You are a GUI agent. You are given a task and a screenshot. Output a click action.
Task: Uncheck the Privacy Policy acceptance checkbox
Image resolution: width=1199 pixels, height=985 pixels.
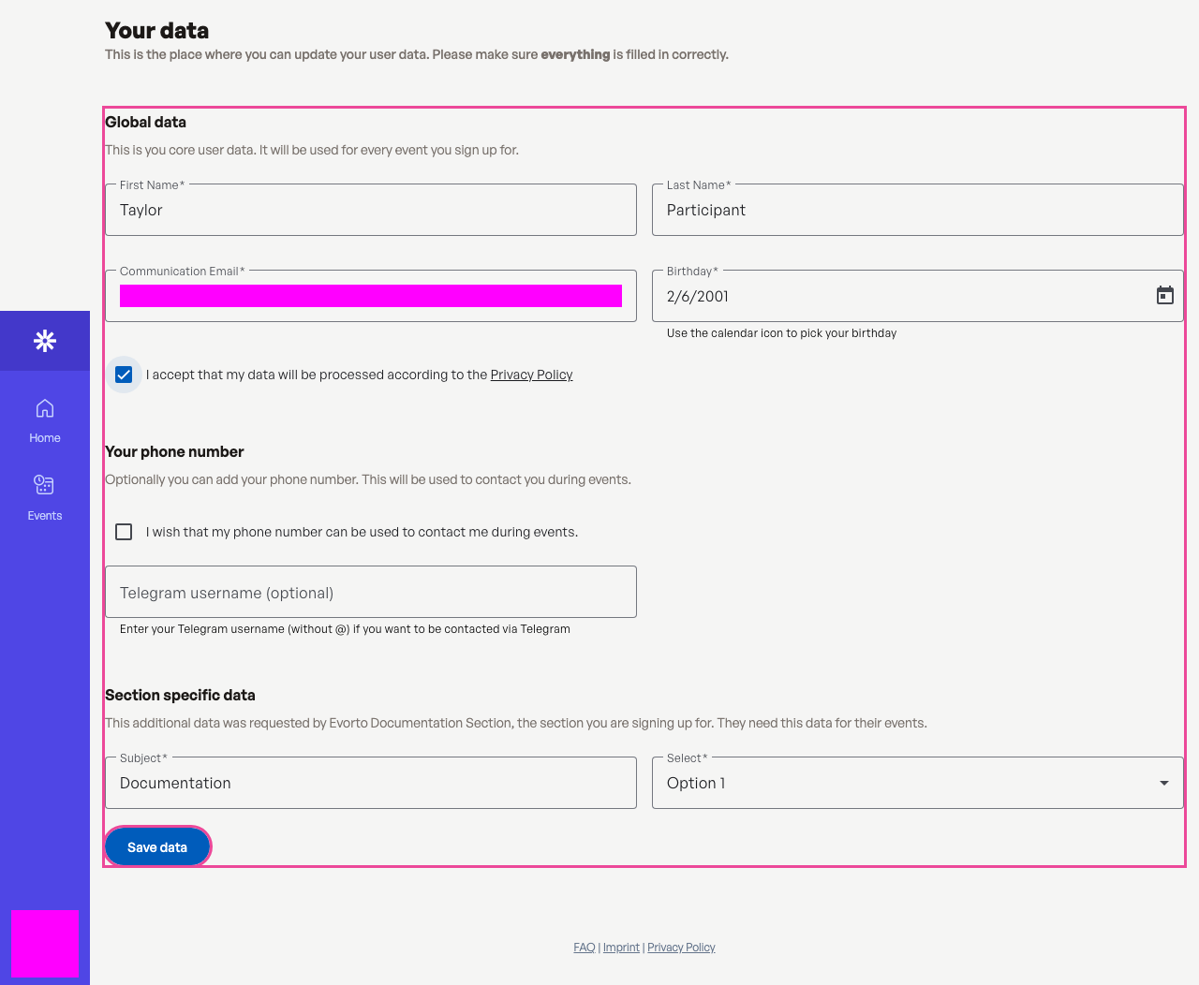[124, 375]
